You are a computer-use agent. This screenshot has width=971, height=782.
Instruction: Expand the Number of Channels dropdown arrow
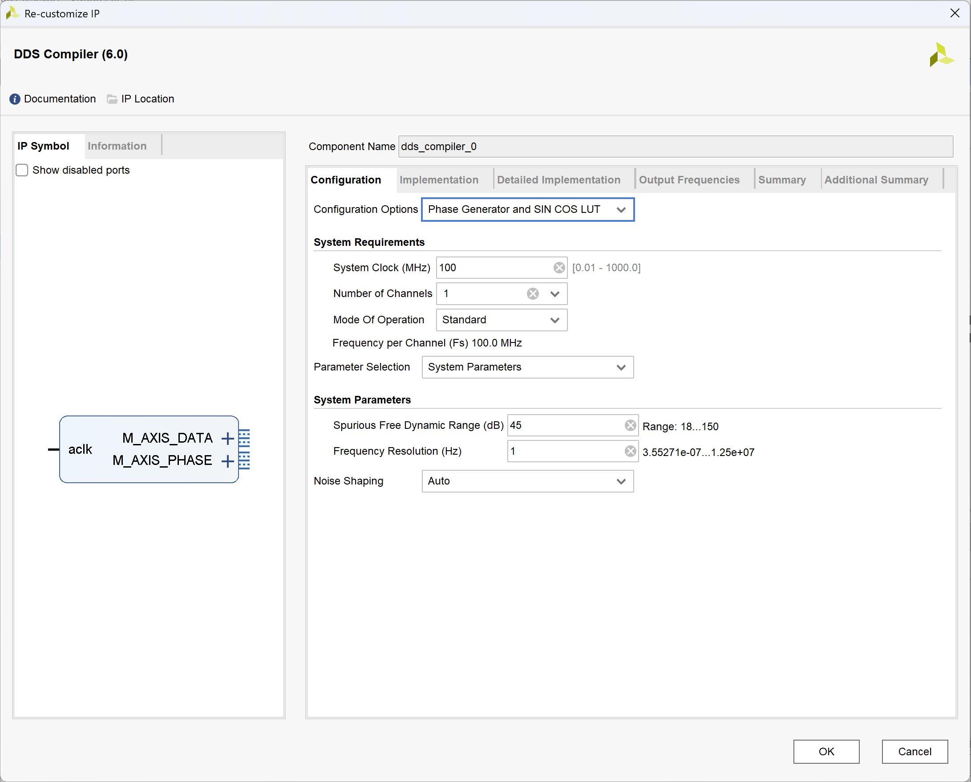pos(555,294)
